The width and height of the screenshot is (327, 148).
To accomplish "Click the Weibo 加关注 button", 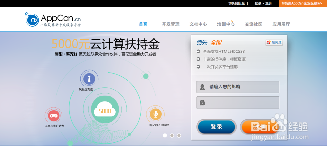I will (x=274, y=43).
